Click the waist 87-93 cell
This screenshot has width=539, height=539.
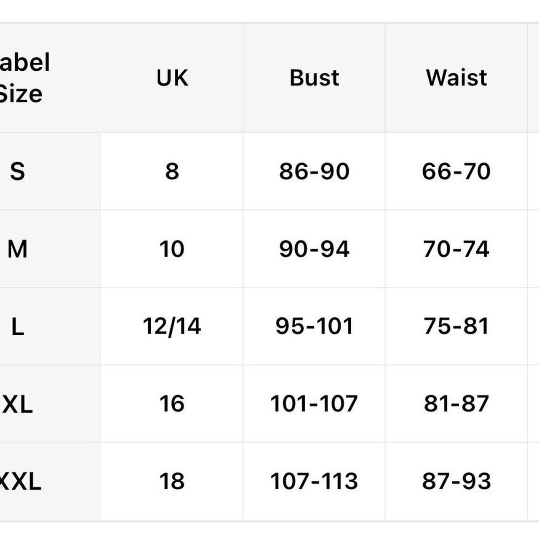(x=456, y=481)
